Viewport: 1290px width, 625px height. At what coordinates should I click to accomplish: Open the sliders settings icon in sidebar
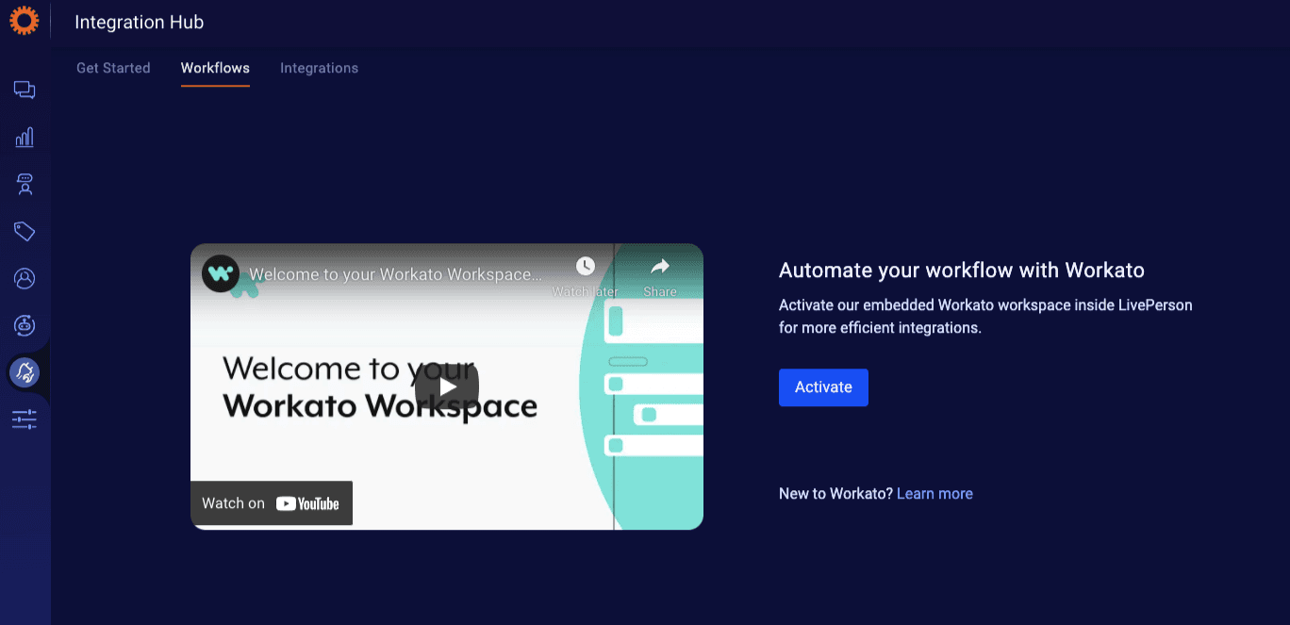pos(25,419)
